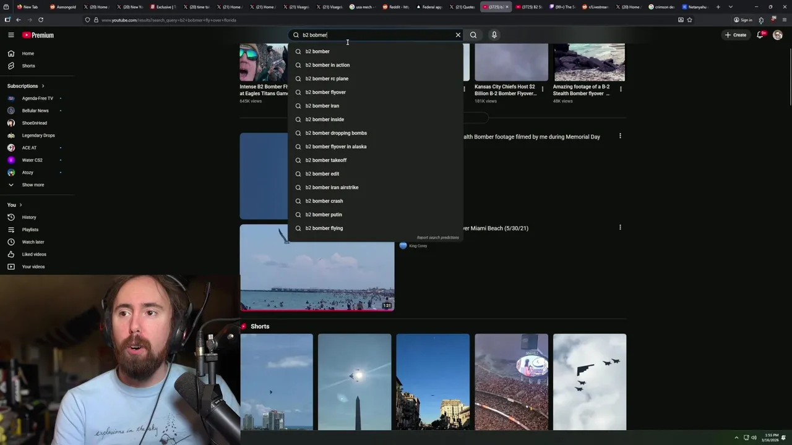This screenshot has height=445, width=792.
Task: Choose suggestion 'b2 bomber iran airstrike'
Action: tap(375, 187)
